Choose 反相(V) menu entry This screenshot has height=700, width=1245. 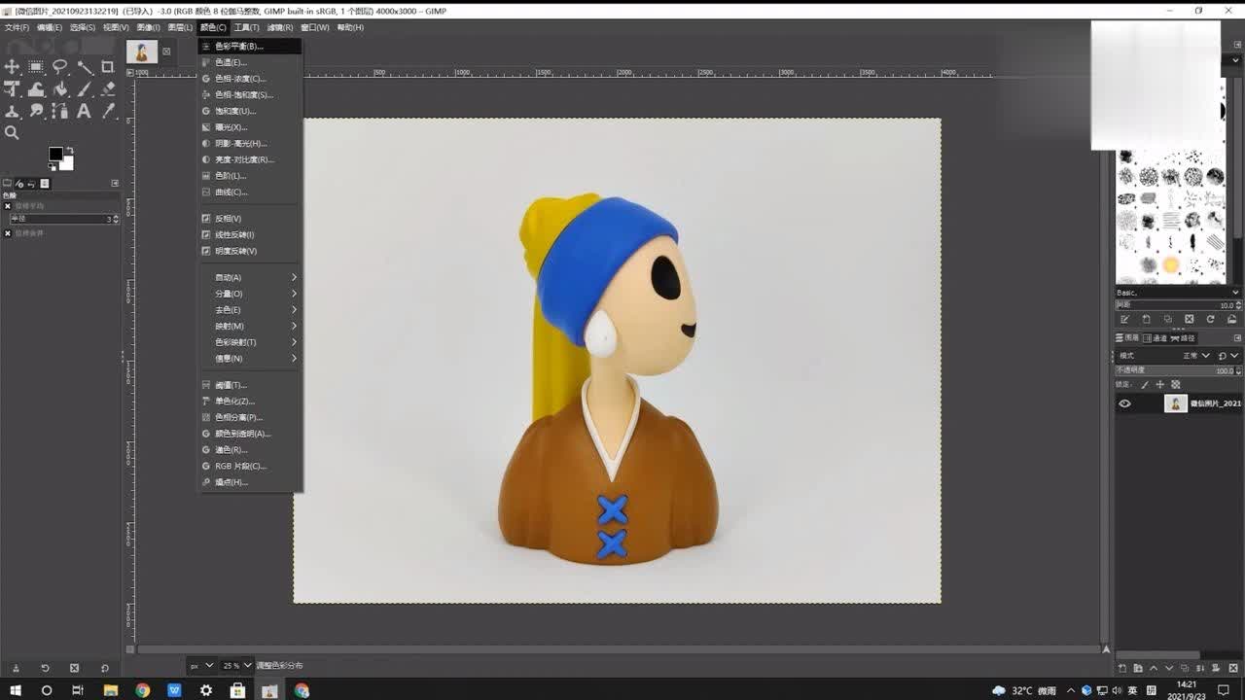click(x=250, y=219)
